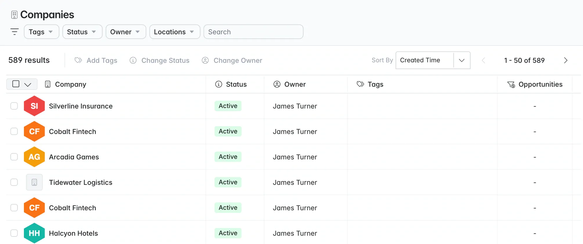Click the Active status badge for Halcyon Hotels
Viewport: 583px width, 244px height.
[x=228, y=233]
